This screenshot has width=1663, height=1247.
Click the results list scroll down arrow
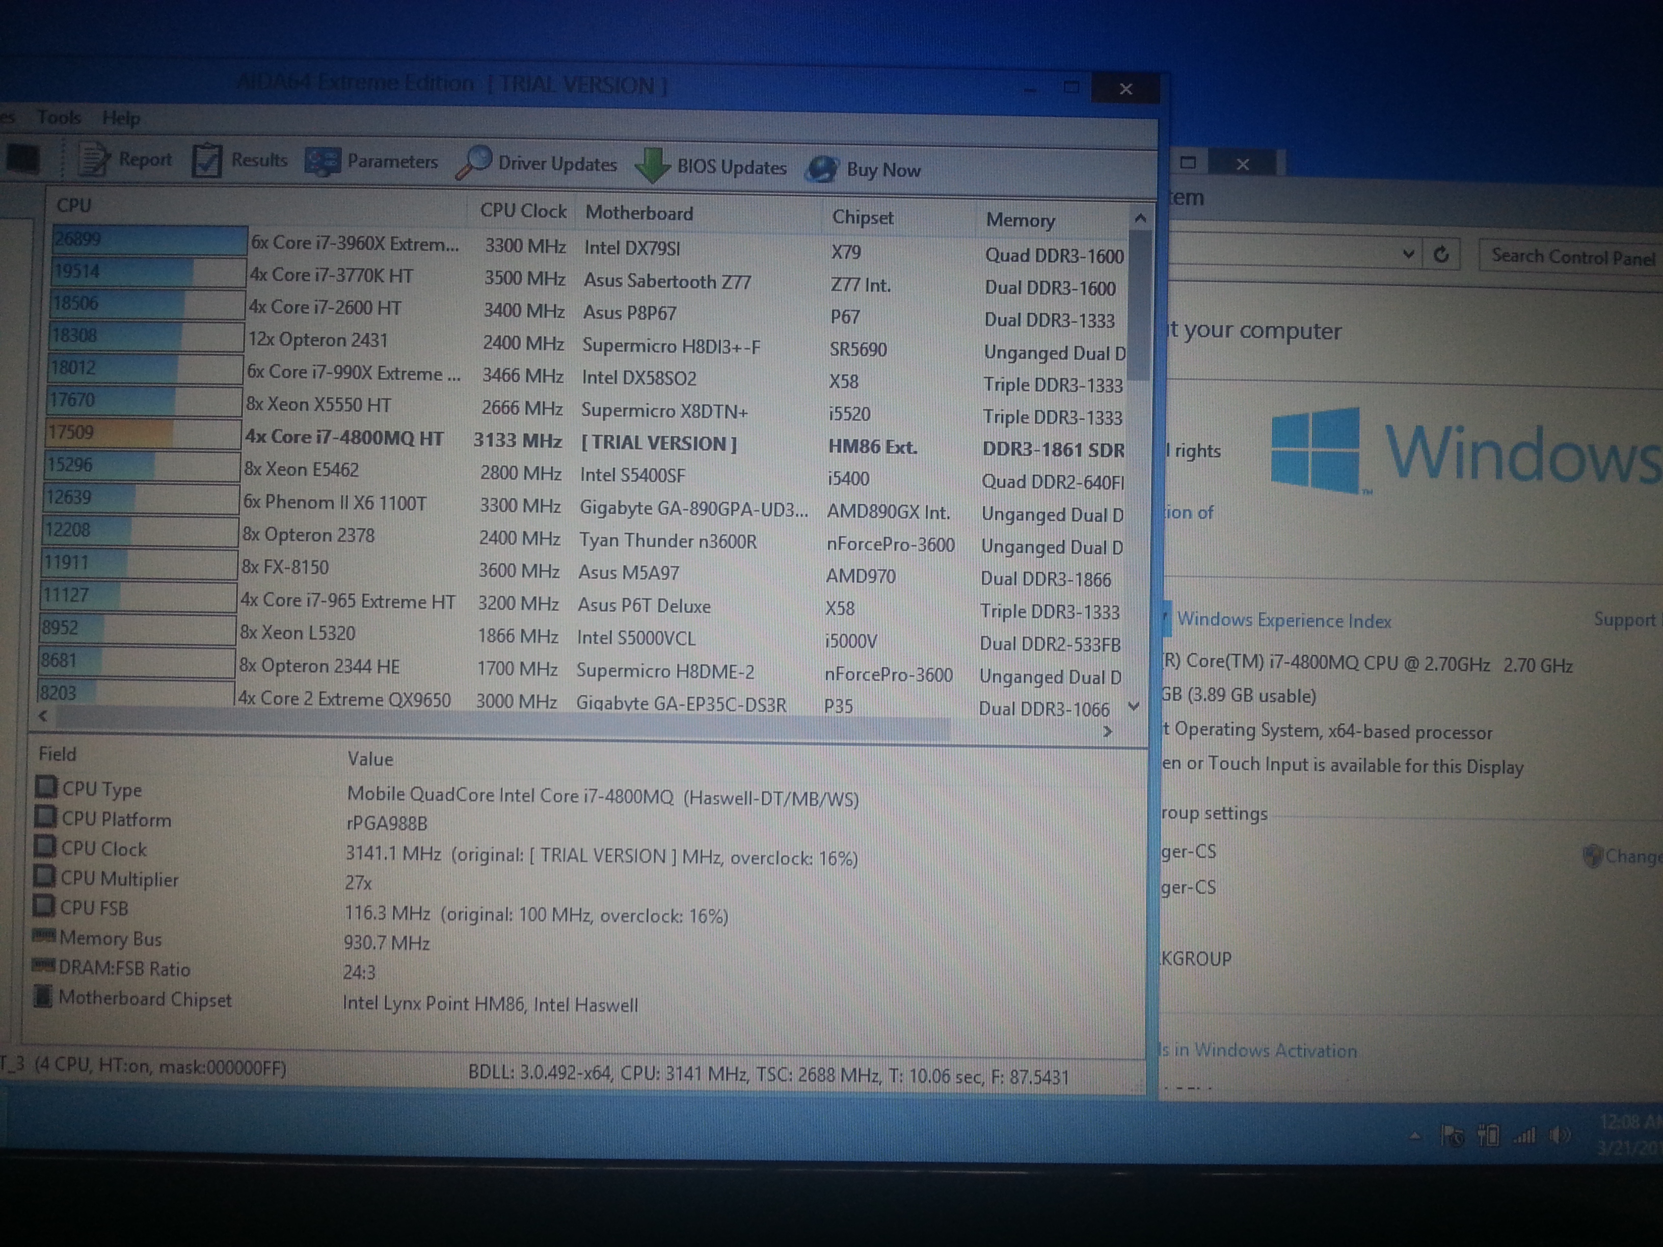pyautogui.click(x=1134, y=707)
